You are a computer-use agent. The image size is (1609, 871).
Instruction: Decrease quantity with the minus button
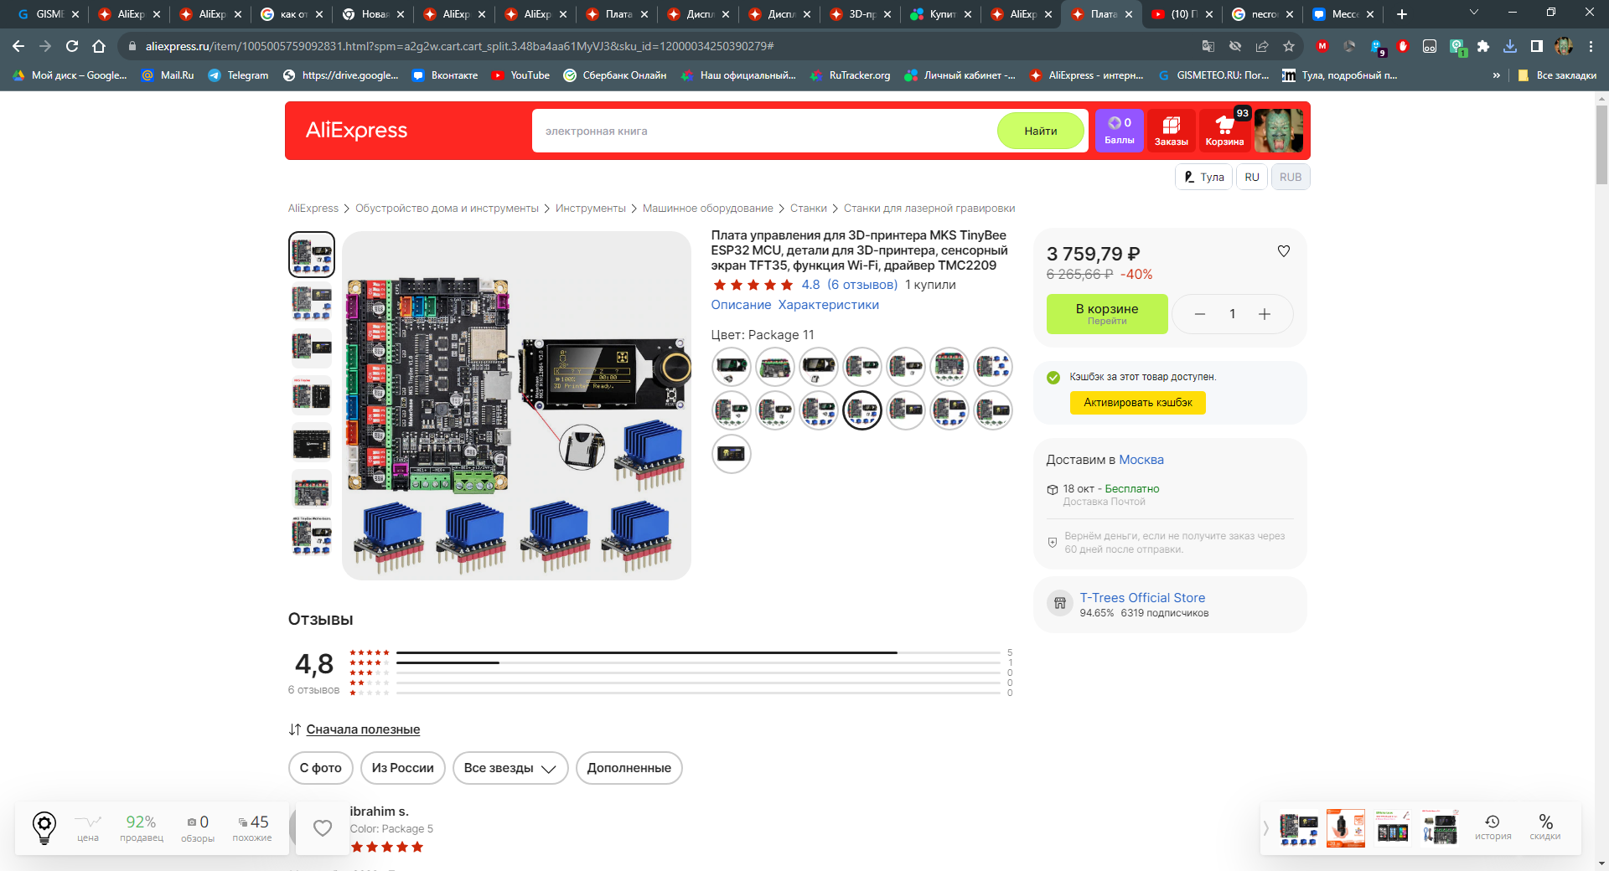1200,314
